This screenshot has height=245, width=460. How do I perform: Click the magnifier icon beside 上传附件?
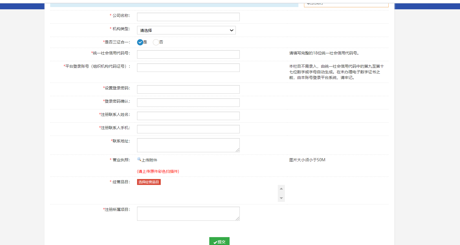pyautogui.click(x=139, y=159)
